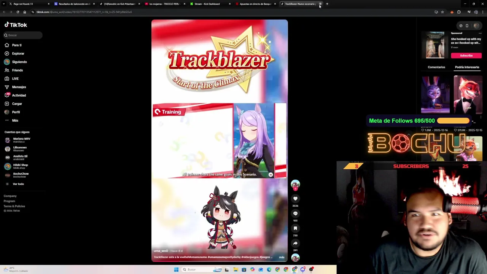Screen dimensions: 487x274
Task: Open File Explorer from taskbar
Action: click(x=236, y=269)
